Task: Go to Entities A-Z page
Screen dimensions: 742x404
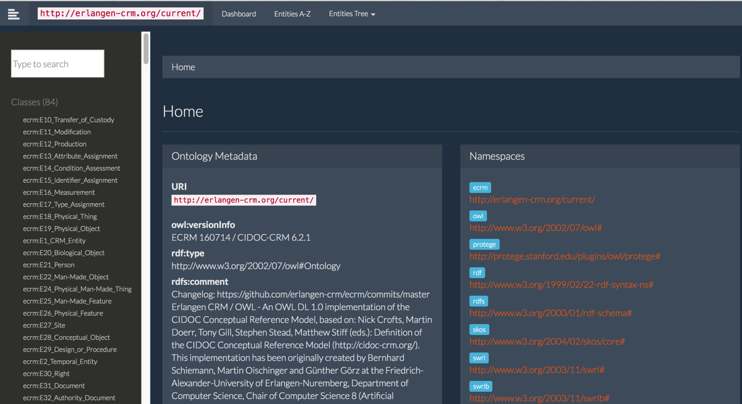Action: pyautogui.click(x=292, y=14)
